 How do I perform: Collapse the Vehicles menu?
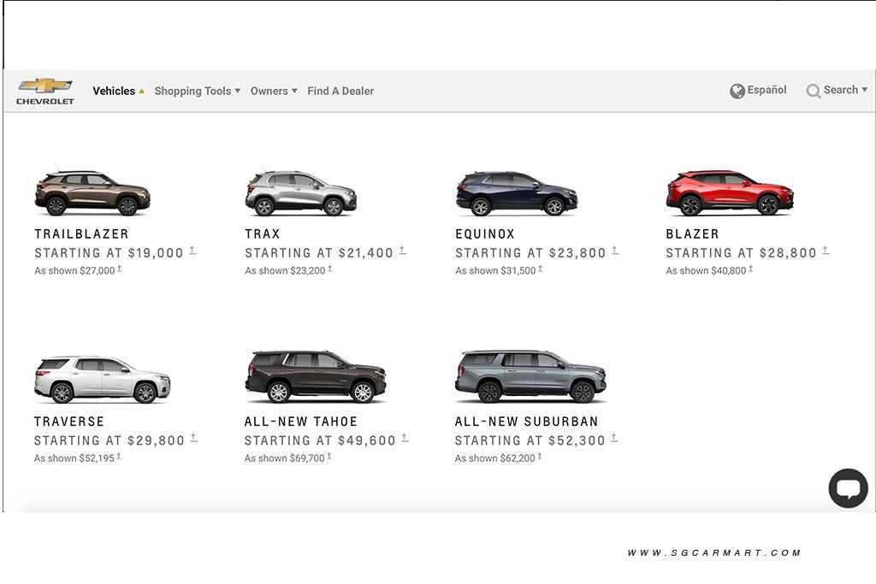(118, 91)
